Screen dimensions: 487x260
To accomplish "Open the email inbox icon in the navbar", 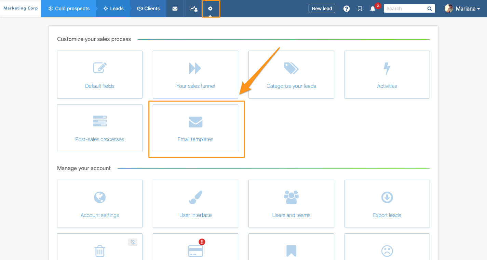I will coord(175,8).
